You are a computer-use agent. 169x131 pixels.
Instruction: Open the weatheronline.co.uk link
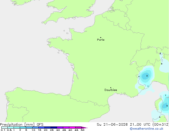point(147,129)
